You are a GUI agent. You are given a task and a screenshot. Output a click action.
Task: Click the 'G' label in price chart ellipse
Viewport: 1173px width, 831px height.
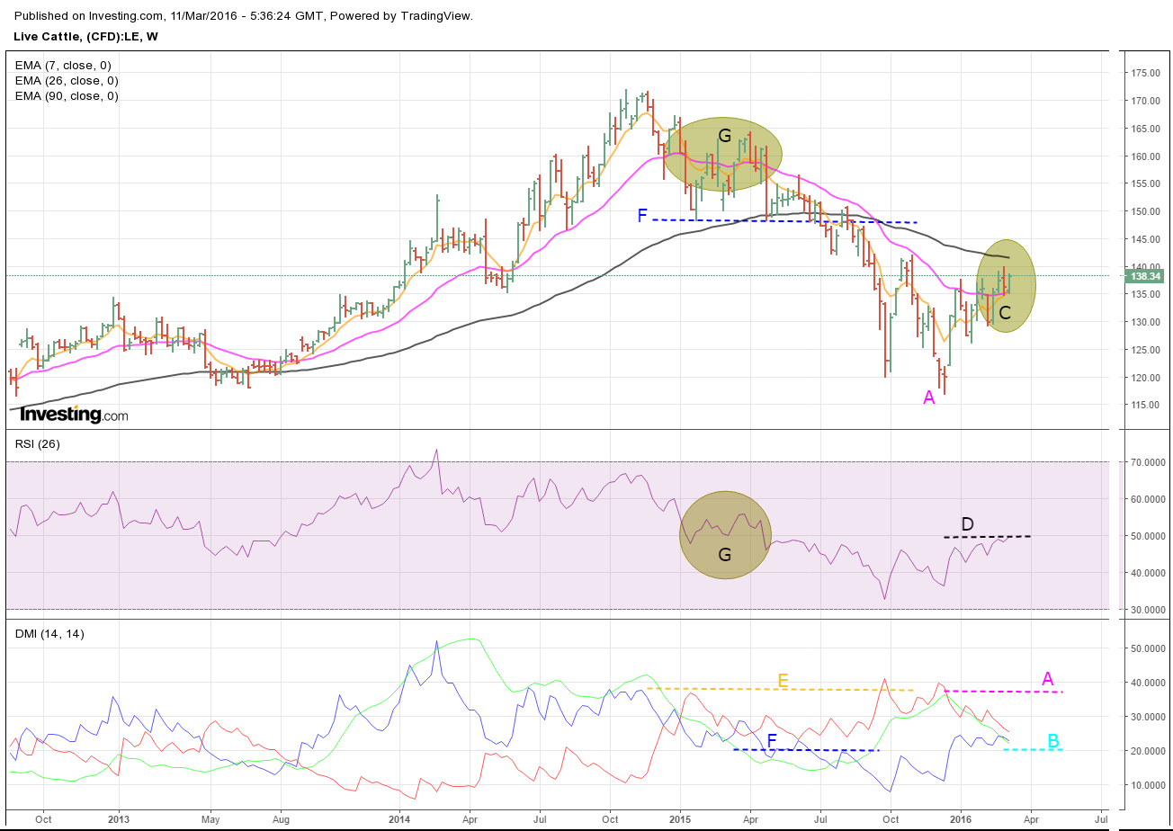coord(725,136)
